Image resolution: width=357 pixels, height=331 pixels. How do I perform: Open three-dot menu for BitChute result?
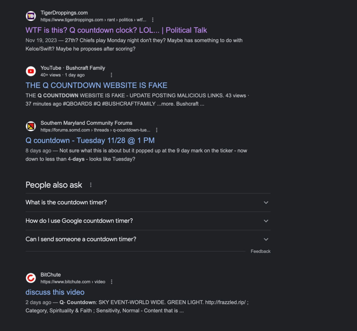click(112, 282)
